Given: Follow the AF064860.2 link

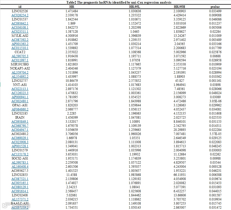Looking at the screenshot, I should pos(20,109).
